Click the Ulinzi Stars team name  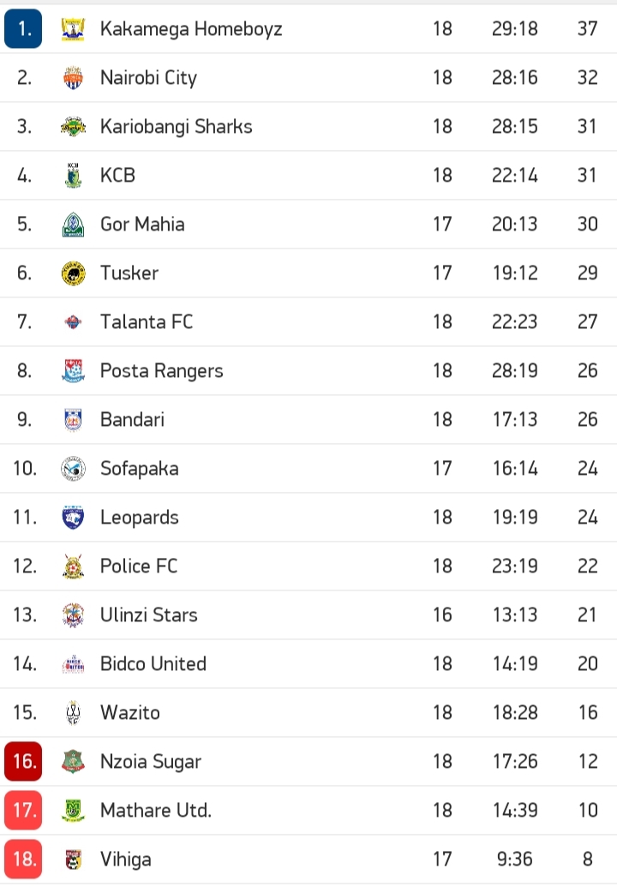(x=148, y=615)
